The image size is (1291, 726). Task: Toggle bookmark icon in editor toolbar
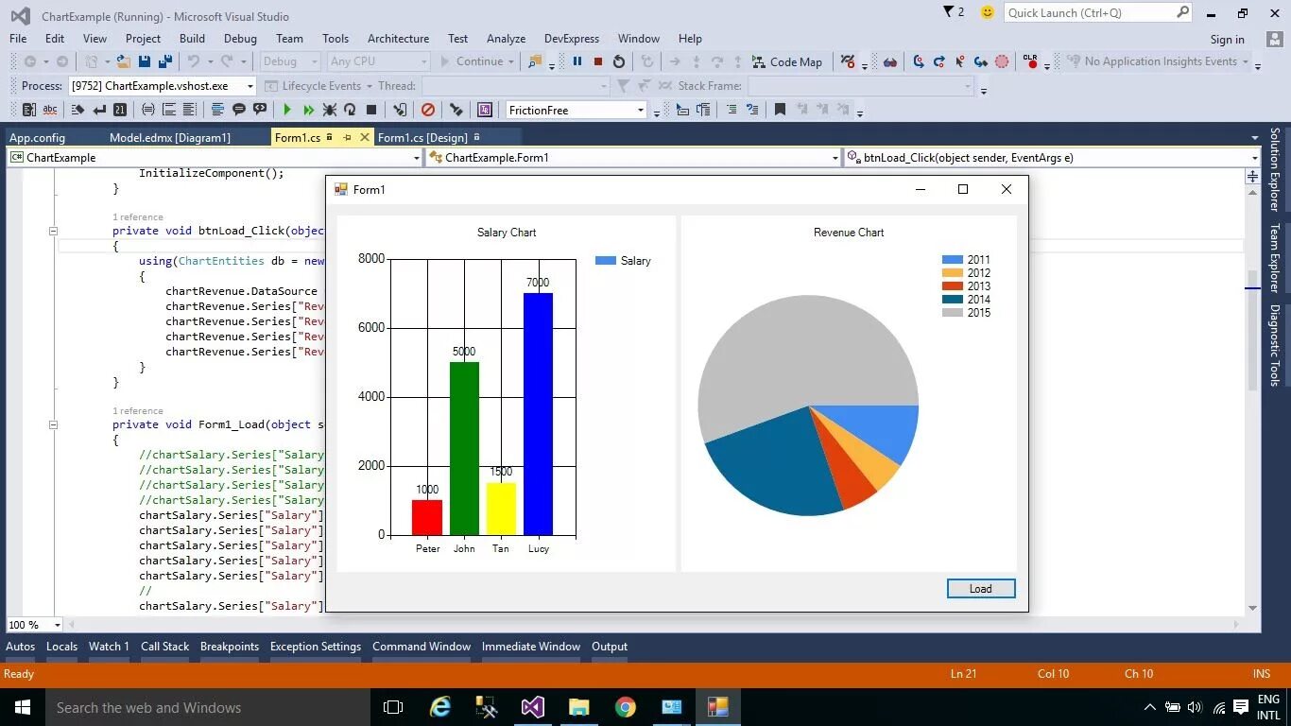780,110
